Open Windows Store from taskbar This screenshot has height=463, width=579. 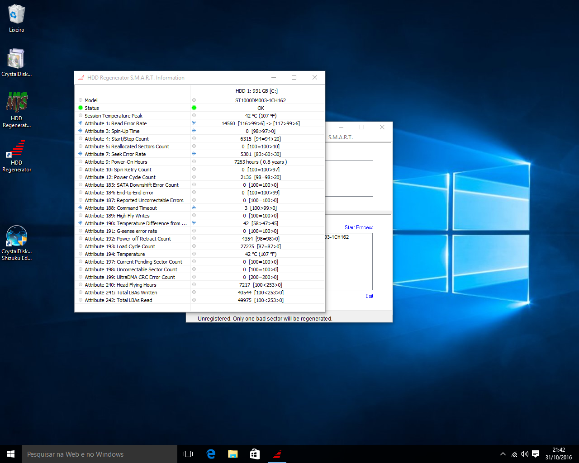point(255,454)
